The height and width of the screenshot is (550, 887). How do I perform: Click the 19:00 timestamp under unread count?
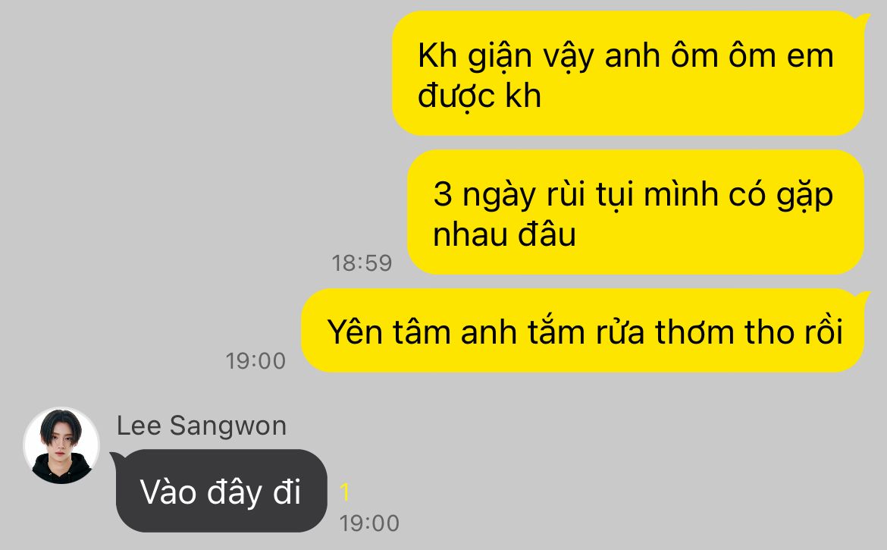pyautogui.click(x=369, y=523)
